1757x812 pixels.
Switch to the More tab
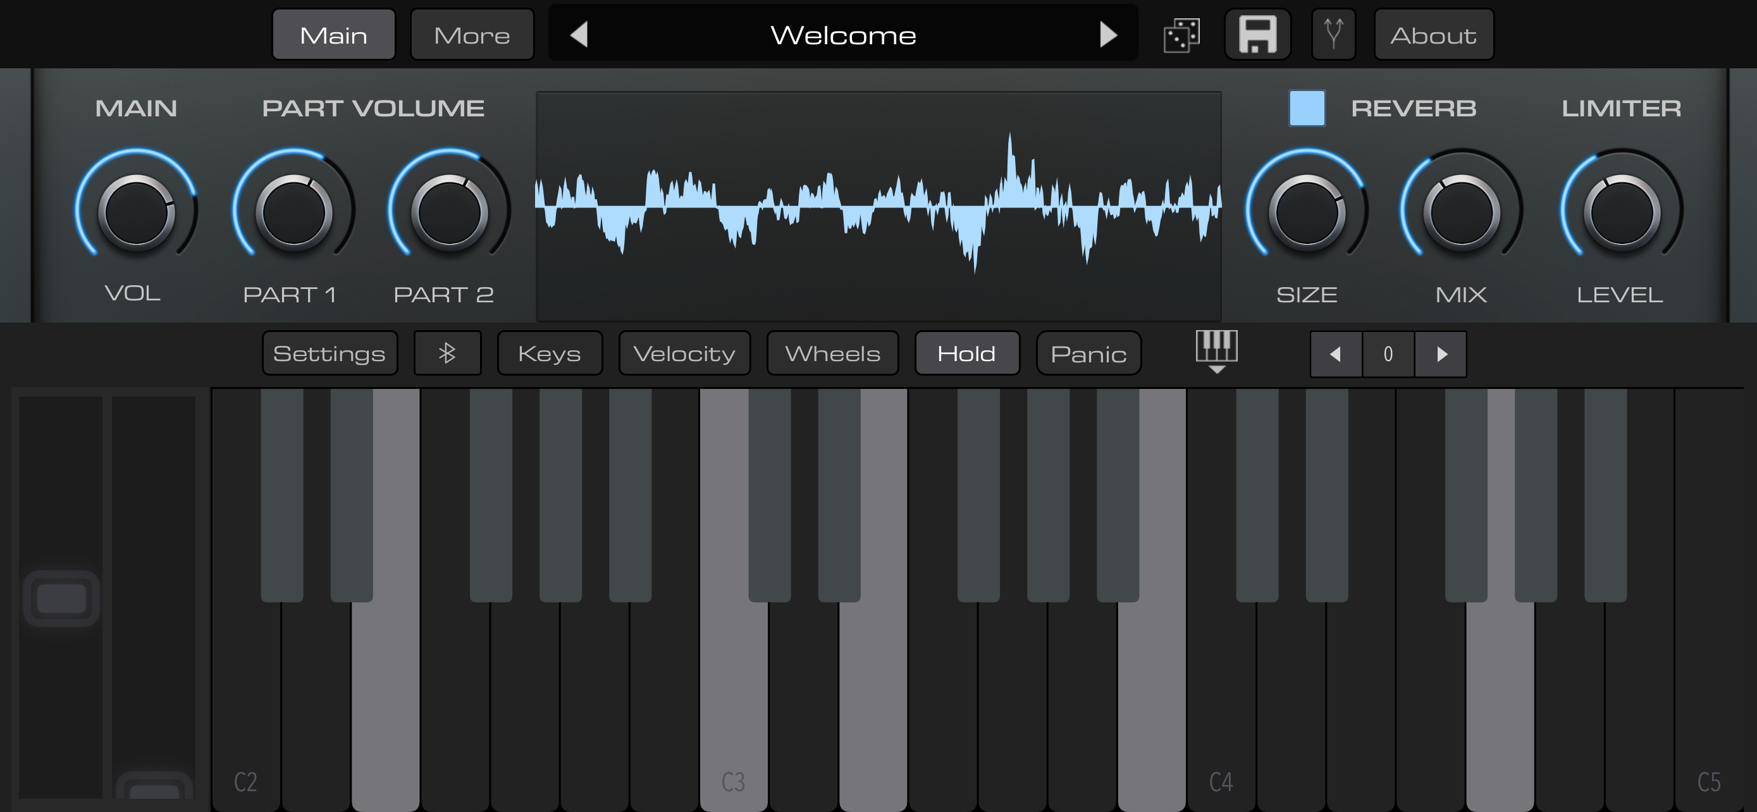[471, 35]
